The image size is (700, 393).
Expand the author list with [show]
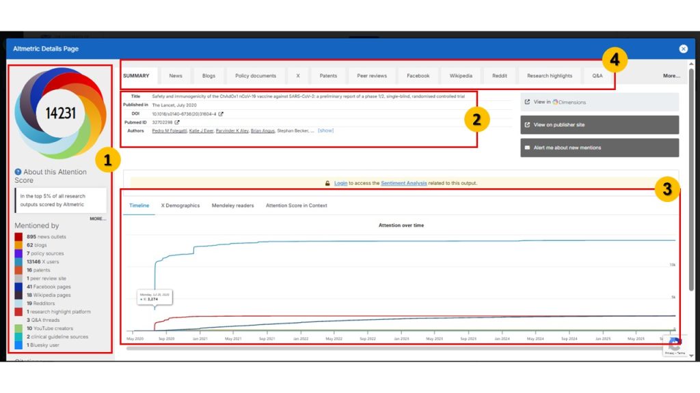tap(325, 130)
